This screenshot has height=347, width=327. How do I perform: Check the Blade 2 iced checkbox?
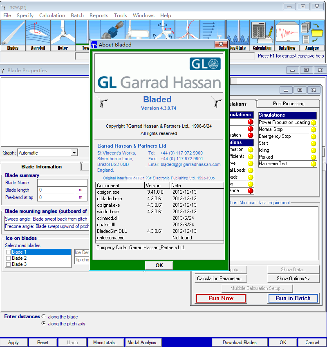(x=8, y=258)
